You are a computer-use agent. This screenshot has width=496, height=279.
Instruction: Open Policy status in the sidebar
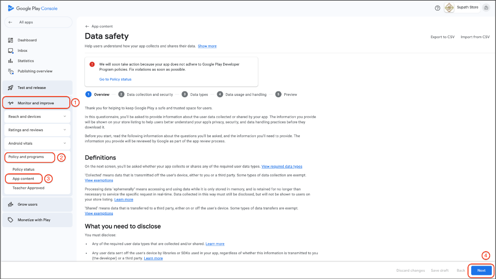[x=23, y=169]
